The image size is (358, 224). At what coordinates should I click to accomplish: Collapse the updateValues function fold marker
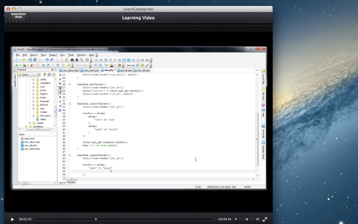tap(70, 155)
